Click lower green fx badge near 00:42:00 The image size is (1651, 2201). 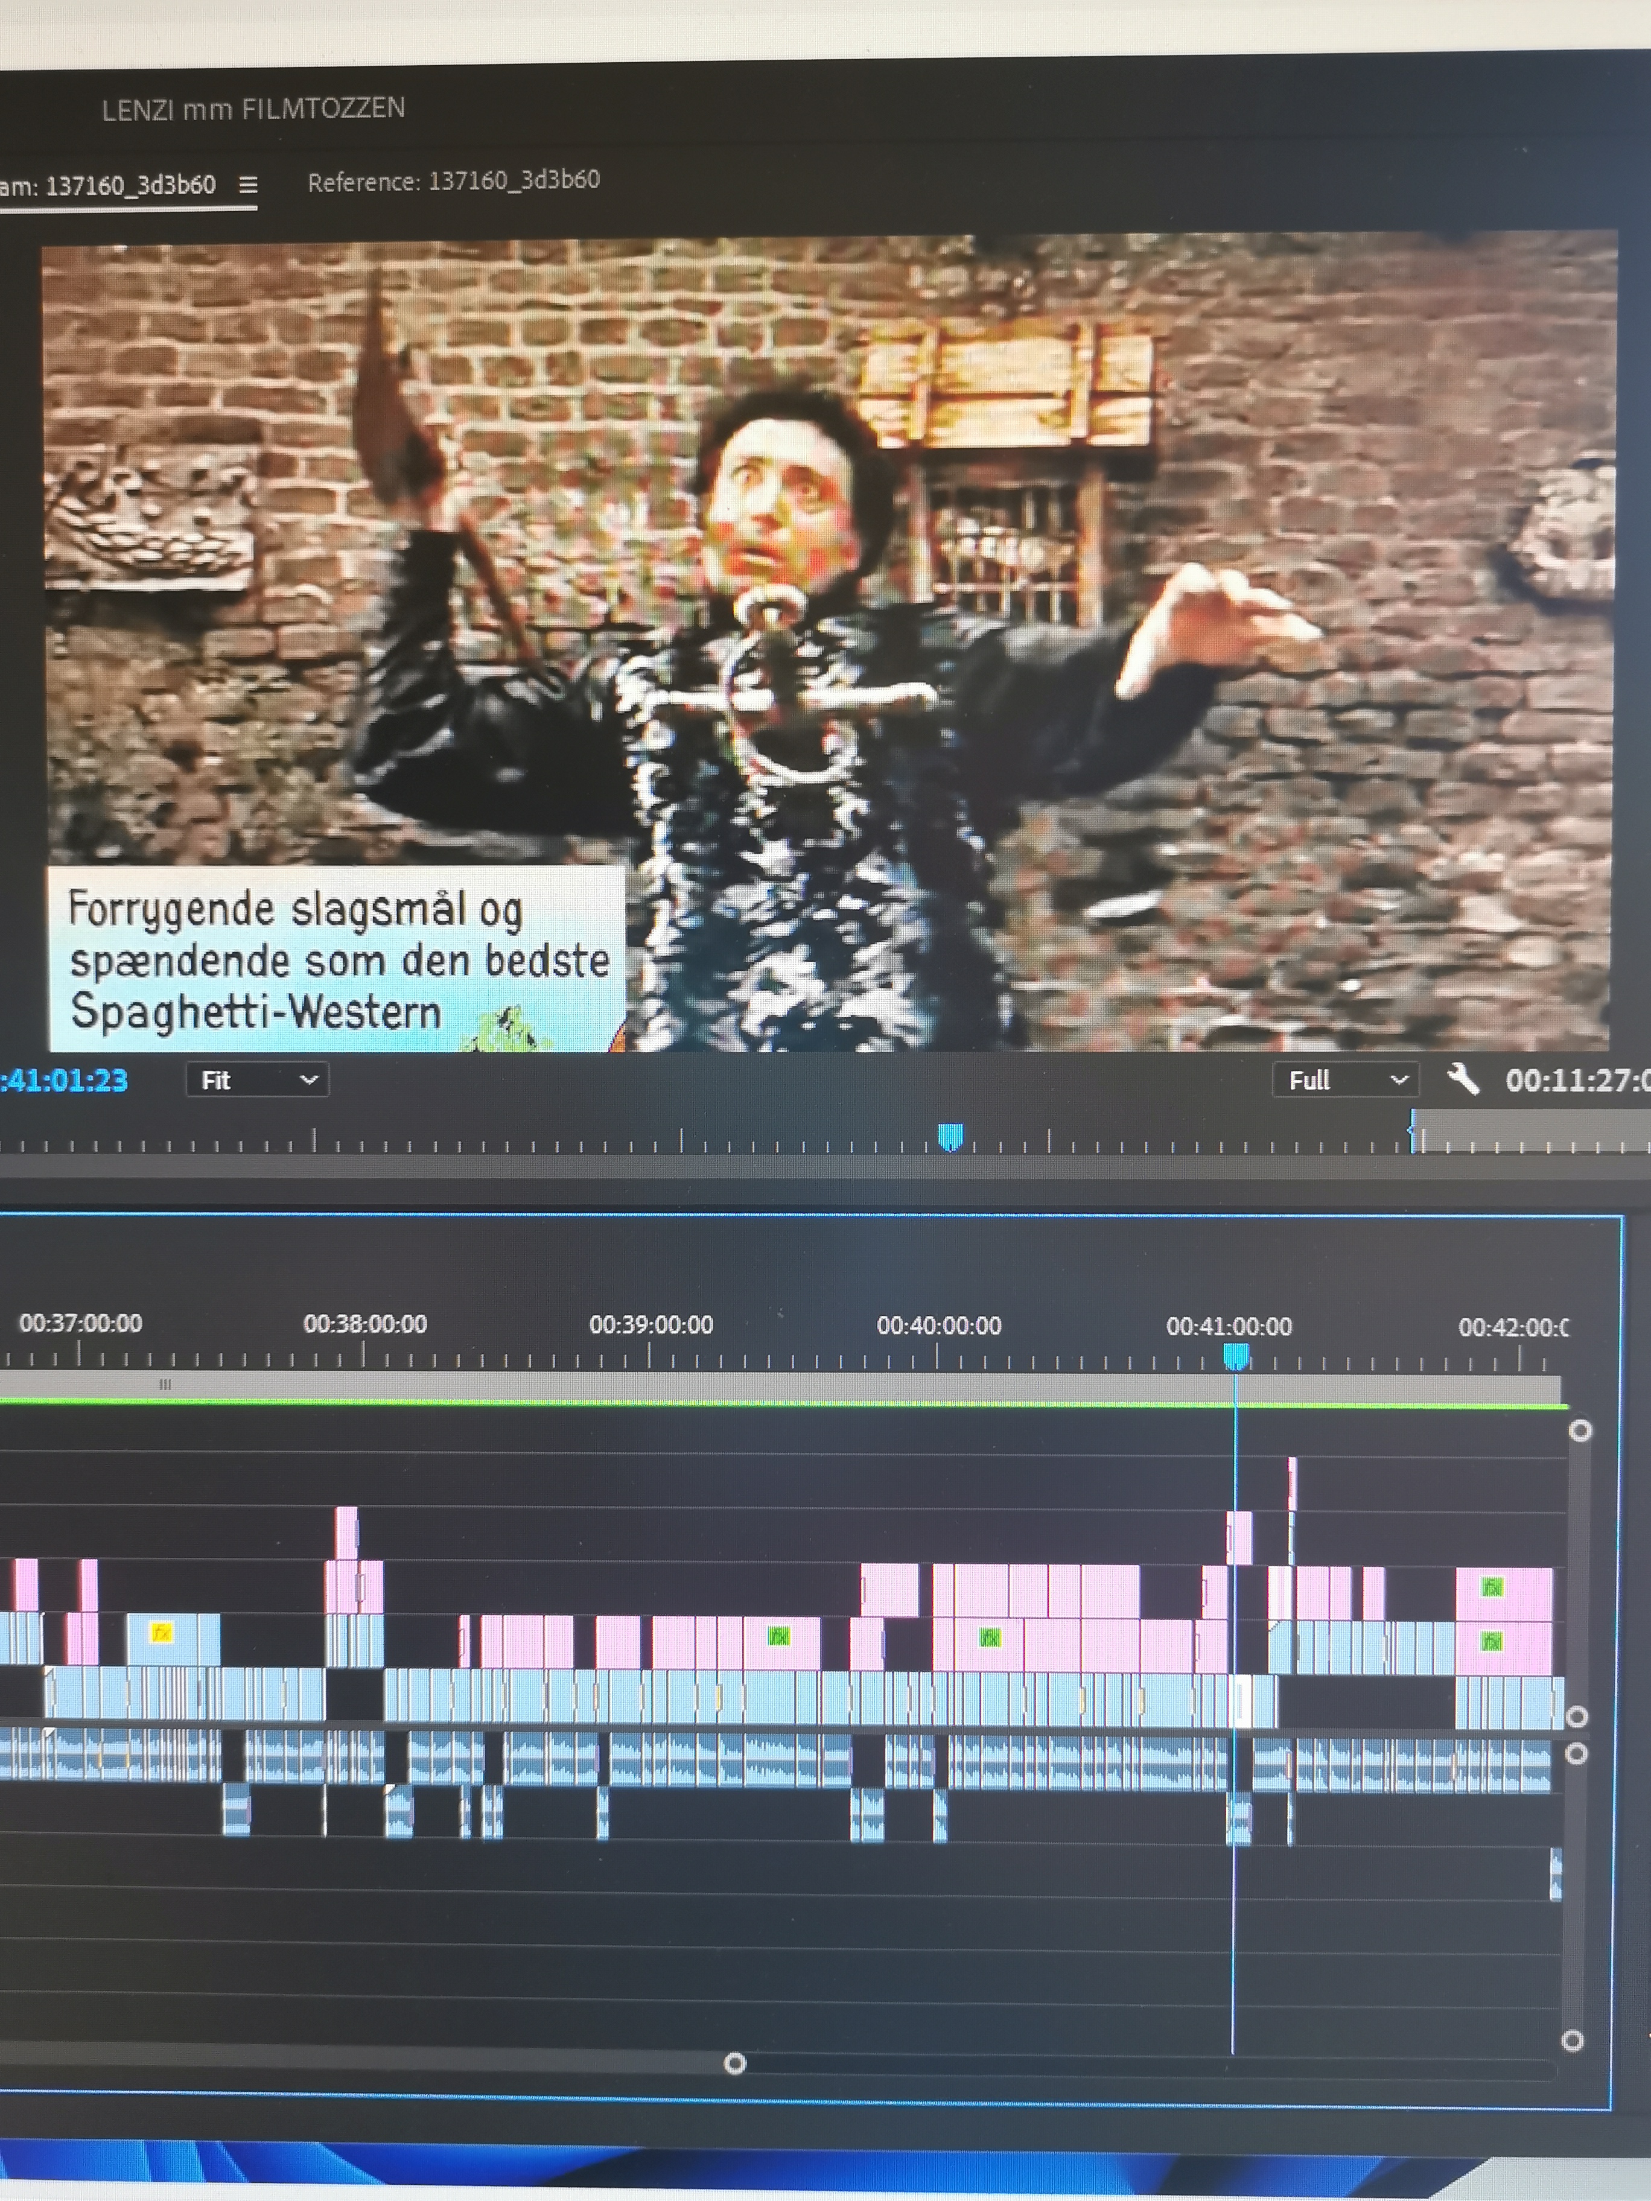tap(1490, 1641)
